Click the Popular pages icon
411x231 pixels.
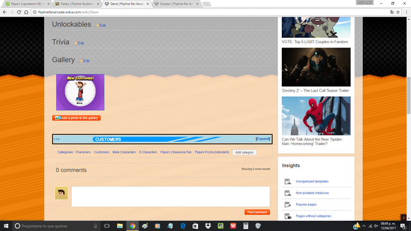pos(288,205)
